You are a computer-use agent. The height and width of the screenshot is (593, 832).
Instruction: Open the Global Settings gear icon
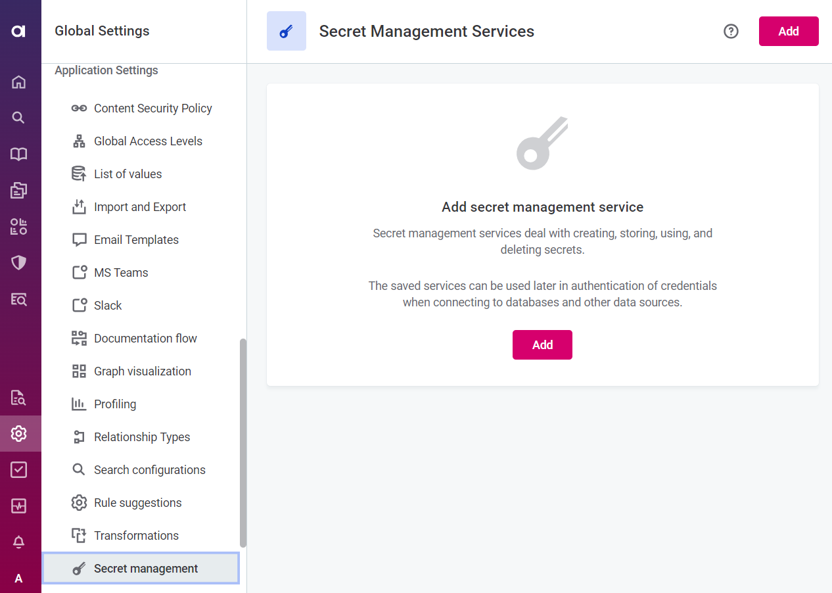[19, 433]
